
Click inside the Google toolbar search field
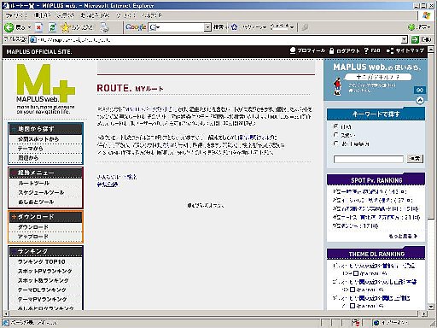[179, 27]
